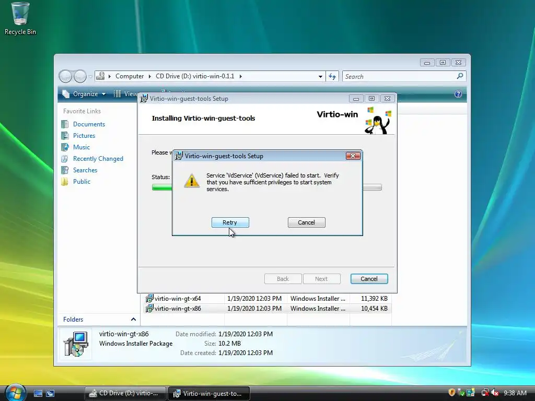
Task: Open the Windows Start orb
Action: tap(15, 393)
